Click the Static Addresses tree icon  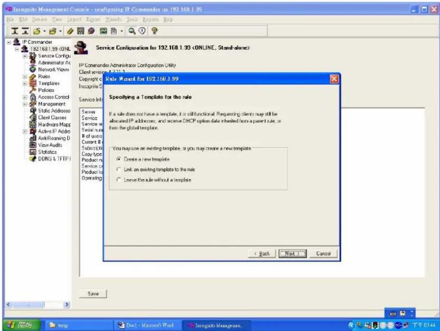(x=33, y=111)
